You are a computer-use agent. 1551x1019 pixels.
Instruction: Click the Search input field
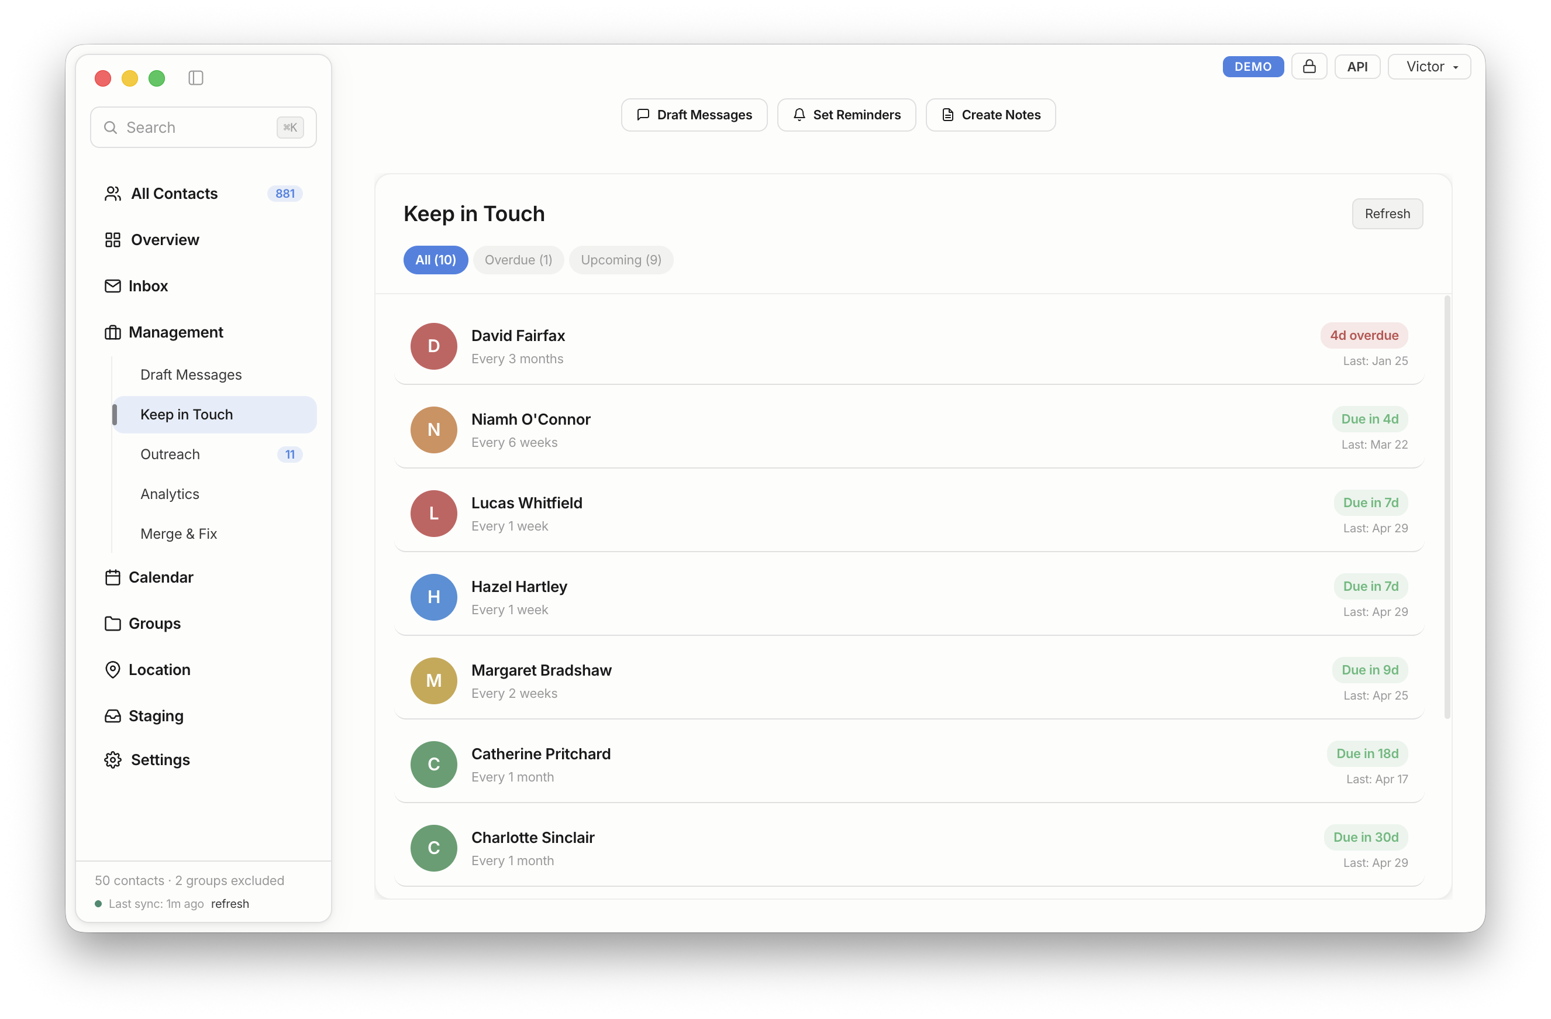click(x=204, y=128)
